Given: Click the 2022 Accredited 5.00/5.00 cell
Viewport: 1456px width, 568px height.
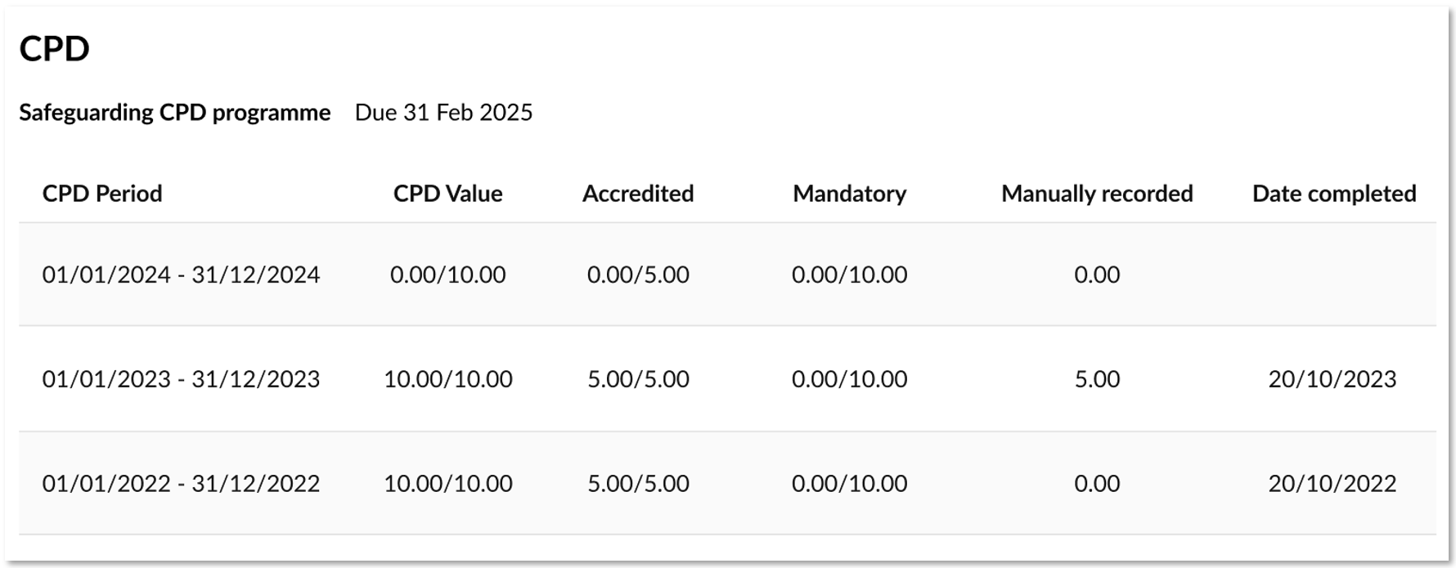Looking at the screenshot, I should pyautogui.click(x=638, y=483).
